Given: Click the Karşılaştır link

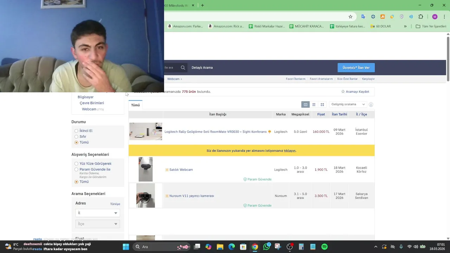Looking at the screenshot, I should (x=368, y=79).
